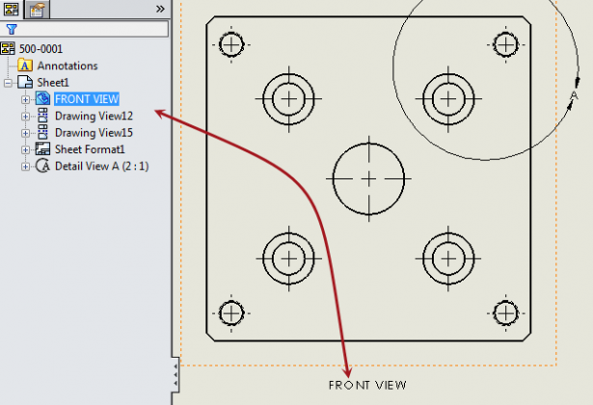Open the FeatureManager design tree tab
593x405 pixels.
[11, 10]
